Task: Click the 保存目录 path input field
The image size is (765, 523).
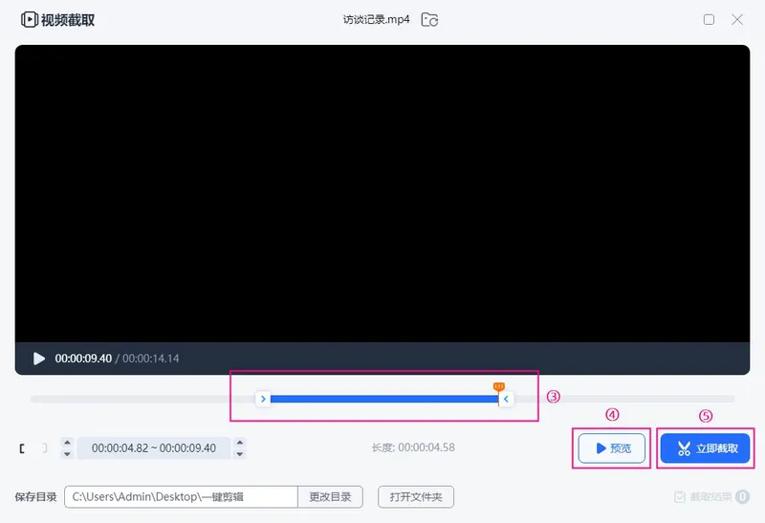Action: click(181, 497)
